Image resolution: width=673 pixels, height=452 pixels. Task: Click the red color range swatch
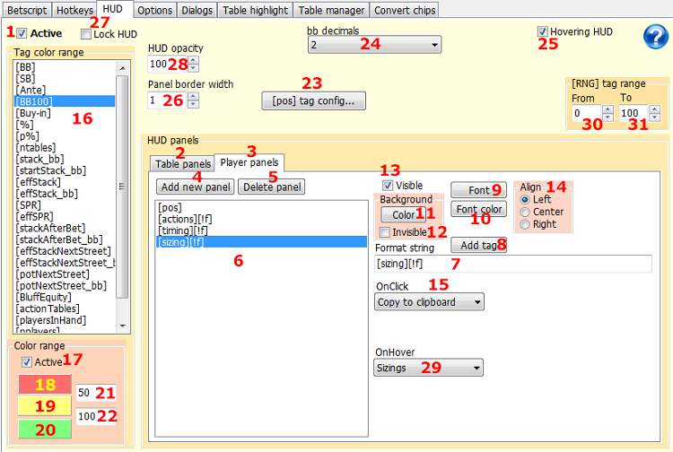[45, 384]
